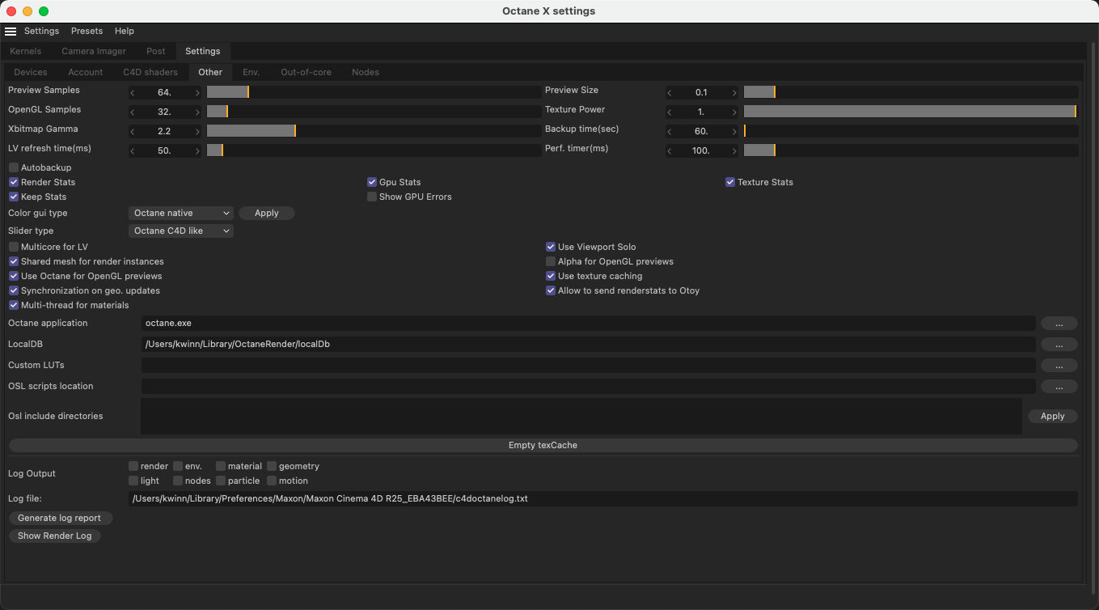The image size is (1099, 610).
Task: Click Generate log report
Action: [x=60, y=518]
